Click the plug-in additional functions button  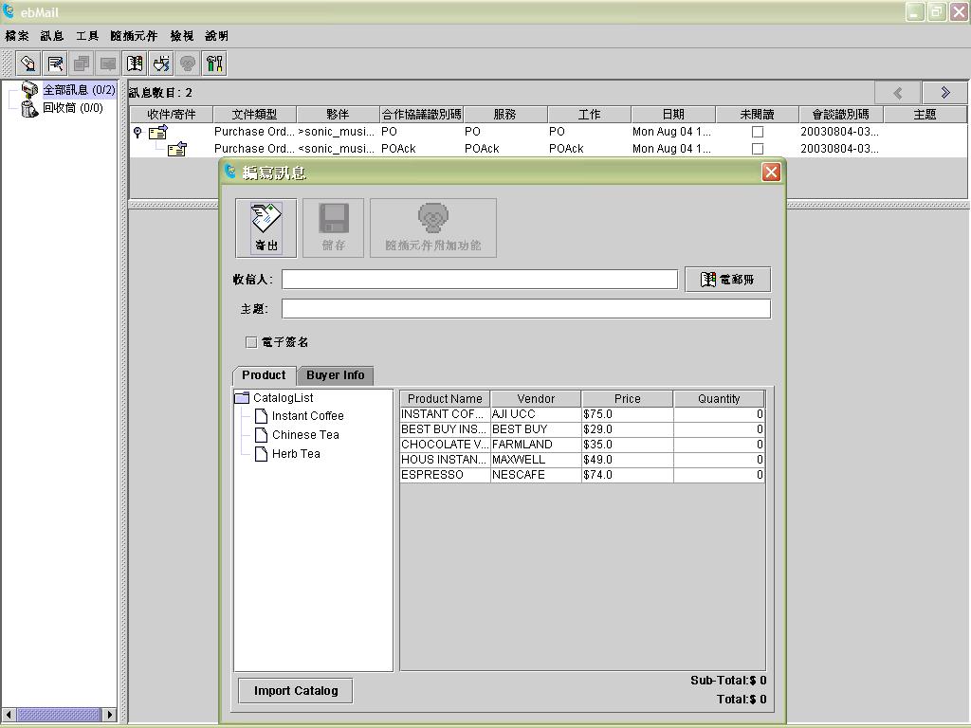tap(432, 227)
